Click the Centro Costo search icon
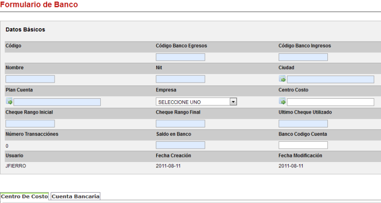Screen dimensions: 381x203 click(x=282, y=102)
